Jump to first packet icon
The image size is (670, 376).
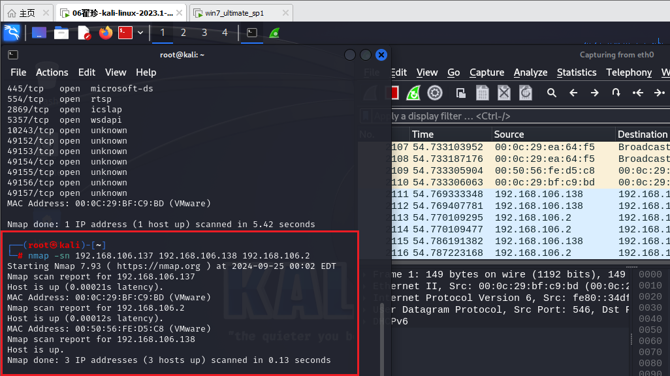point(638,93)
